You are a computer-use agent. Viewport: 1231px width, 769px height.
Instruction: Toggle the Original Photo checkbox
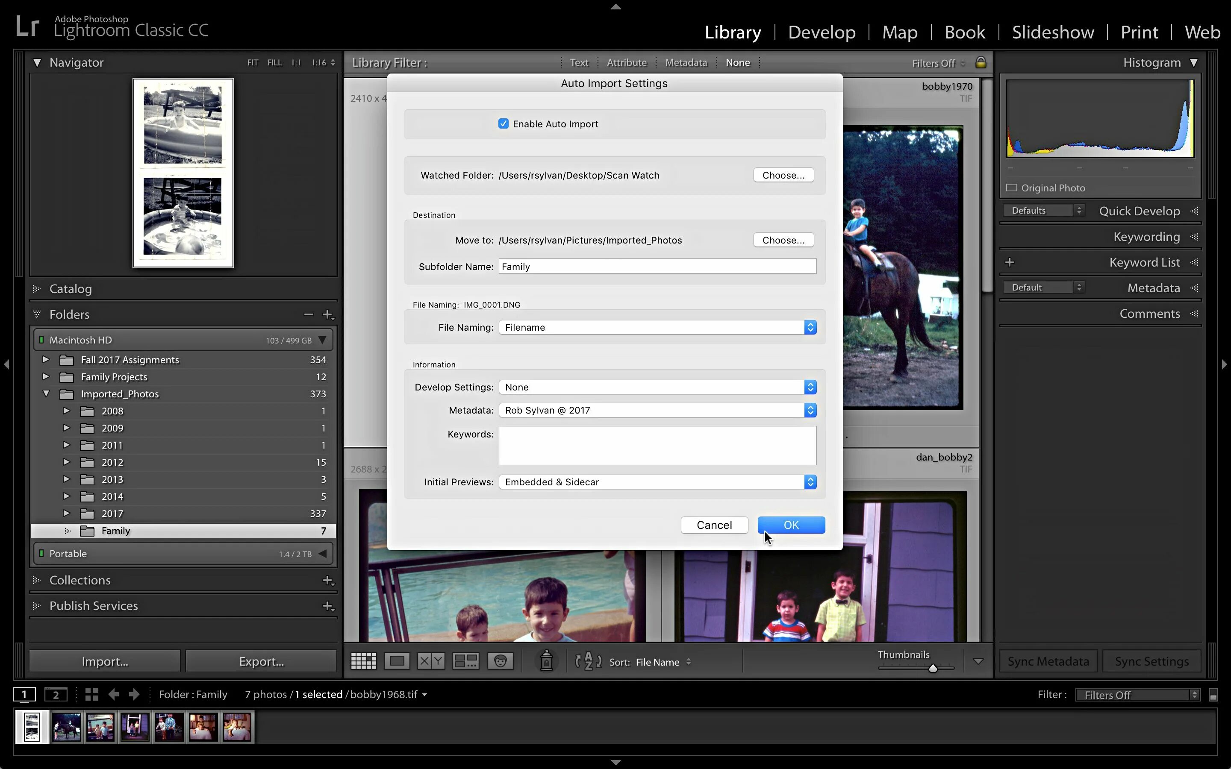[1012, 188]
